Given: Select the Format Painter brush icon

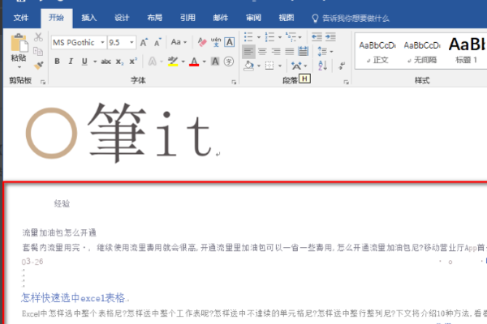Looking at the screenshot, I should click(39, 65).
